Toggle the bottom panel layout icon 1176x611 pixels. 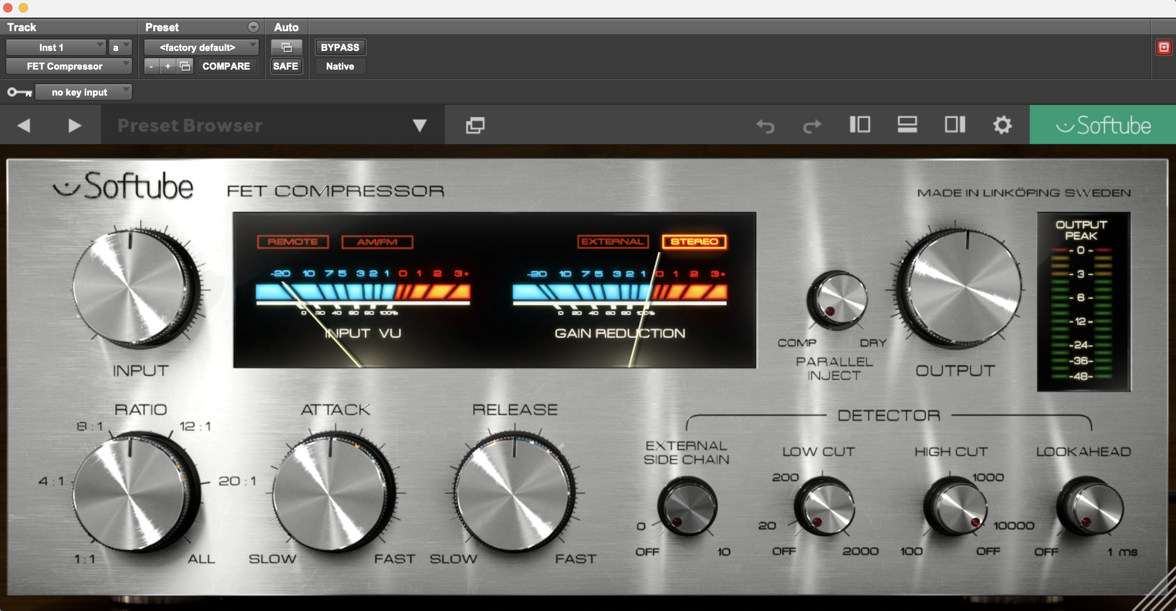click(907, 125)
